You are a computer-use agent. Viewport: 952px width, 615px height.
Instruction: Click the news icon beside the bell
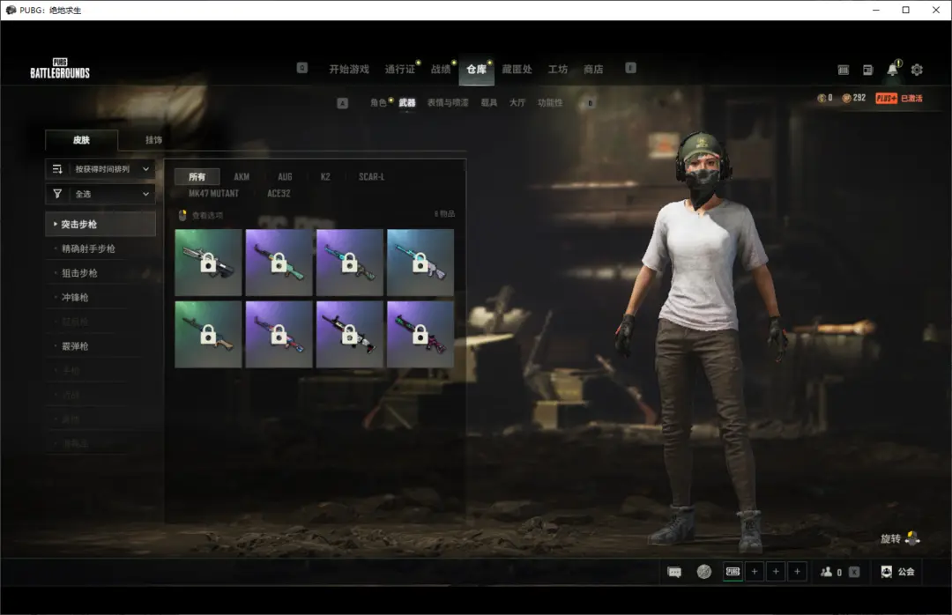pyautogui.click(x=867, y=70)
